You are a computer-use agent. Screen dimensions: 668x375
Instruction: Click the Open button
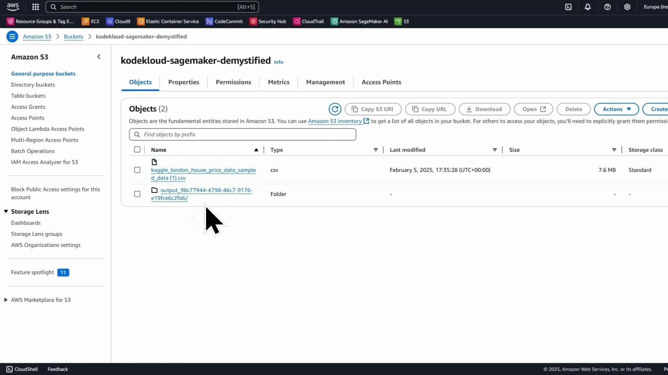pos(533,109)
